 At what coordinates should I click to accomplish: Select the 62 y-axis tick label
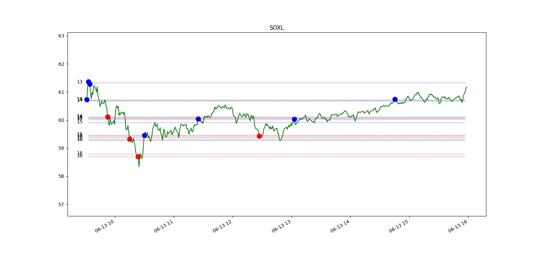(61, 64)
